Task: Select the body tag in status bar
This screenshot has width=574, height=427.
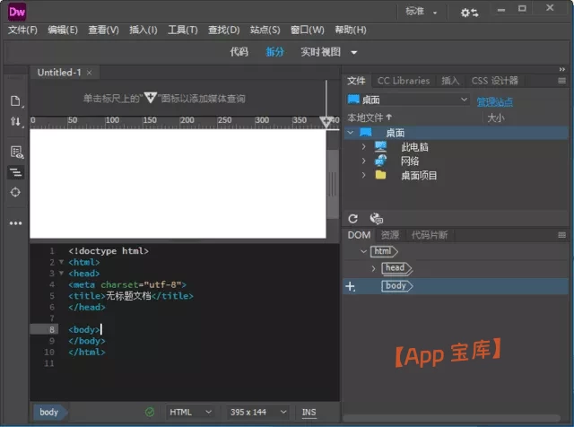Action: pos(49,413)
